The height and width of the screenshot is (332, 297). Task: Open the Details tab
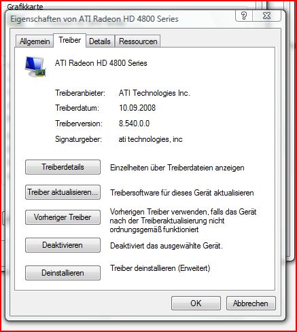tap(100, 41)
